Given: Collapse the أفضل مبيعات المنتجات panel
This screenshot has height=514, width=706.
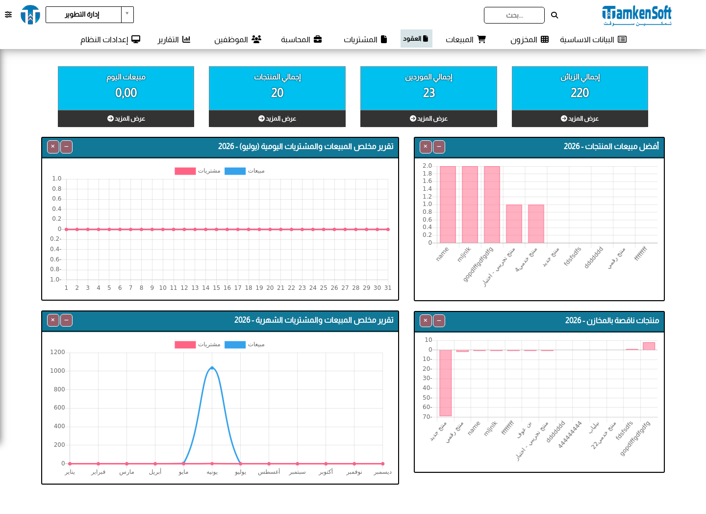Looking at the screenshot, I should pos(439,147).
